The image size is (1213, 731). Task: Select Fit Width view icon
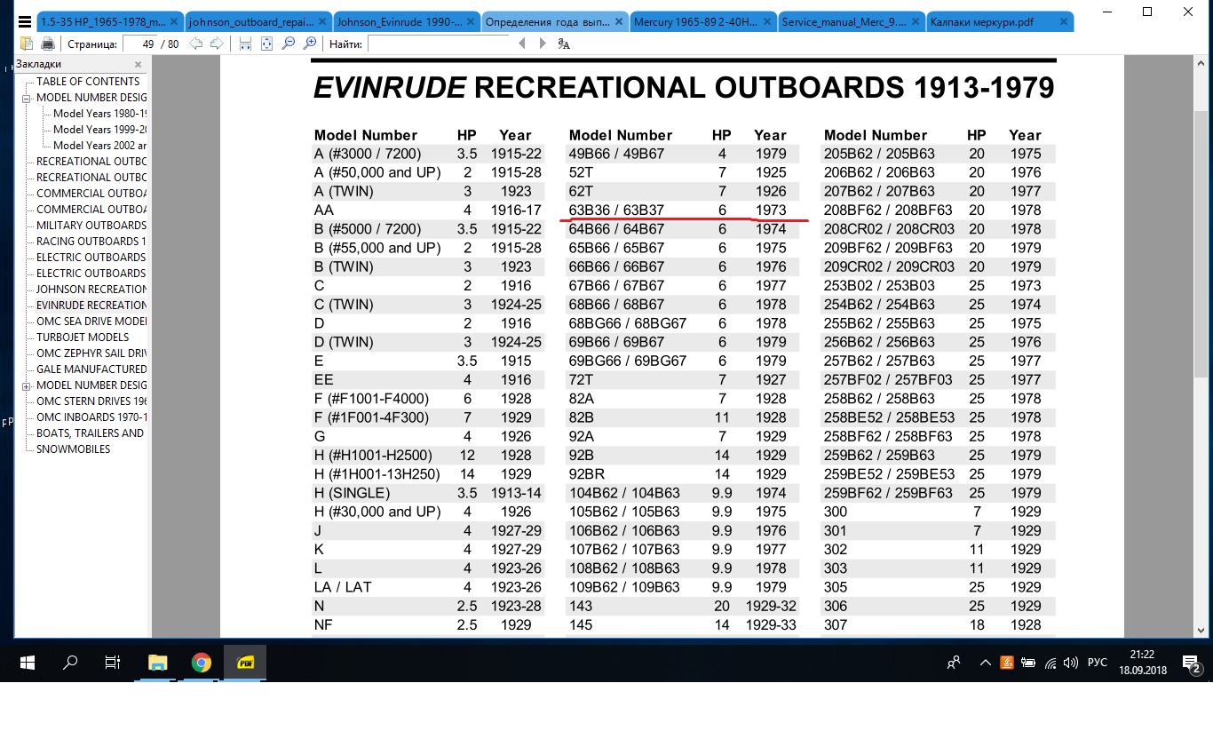(x=246, y=44)
